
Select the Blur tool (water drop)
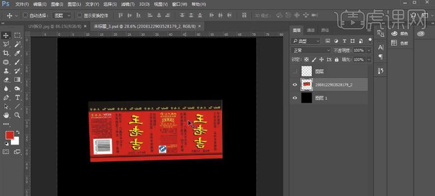tap(6, 89)
